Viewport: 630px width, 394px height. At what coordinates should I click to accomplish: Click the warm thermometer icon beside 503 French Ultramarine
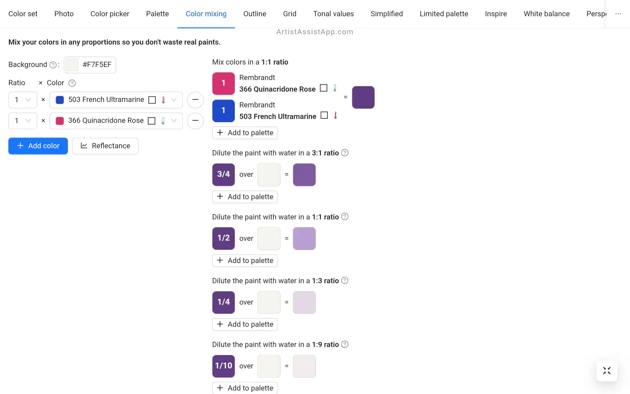click(163, 99)
